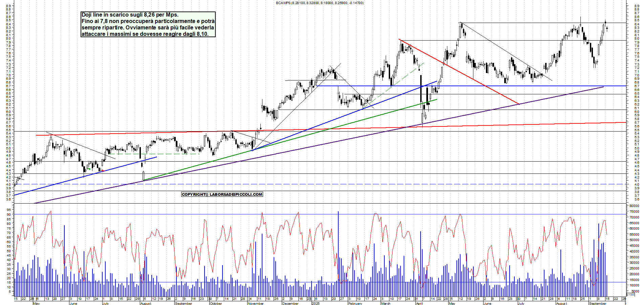
Task: Click the 'x1000' volume scale label
Action: click(x=631, y=295)
